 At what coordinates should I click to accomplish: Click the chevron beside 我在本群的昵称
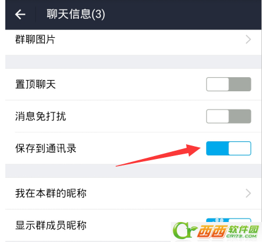(x=248, y=193)
